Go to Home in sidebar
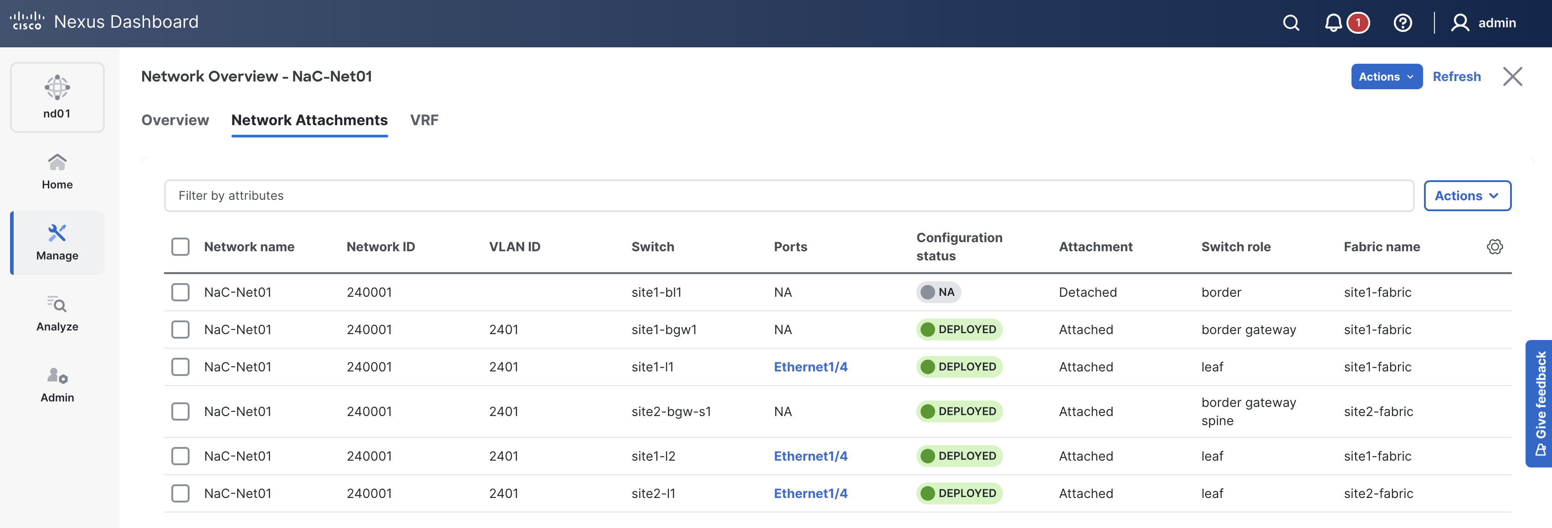Viewport: 1552px width, 528px height. coord(57,172)
